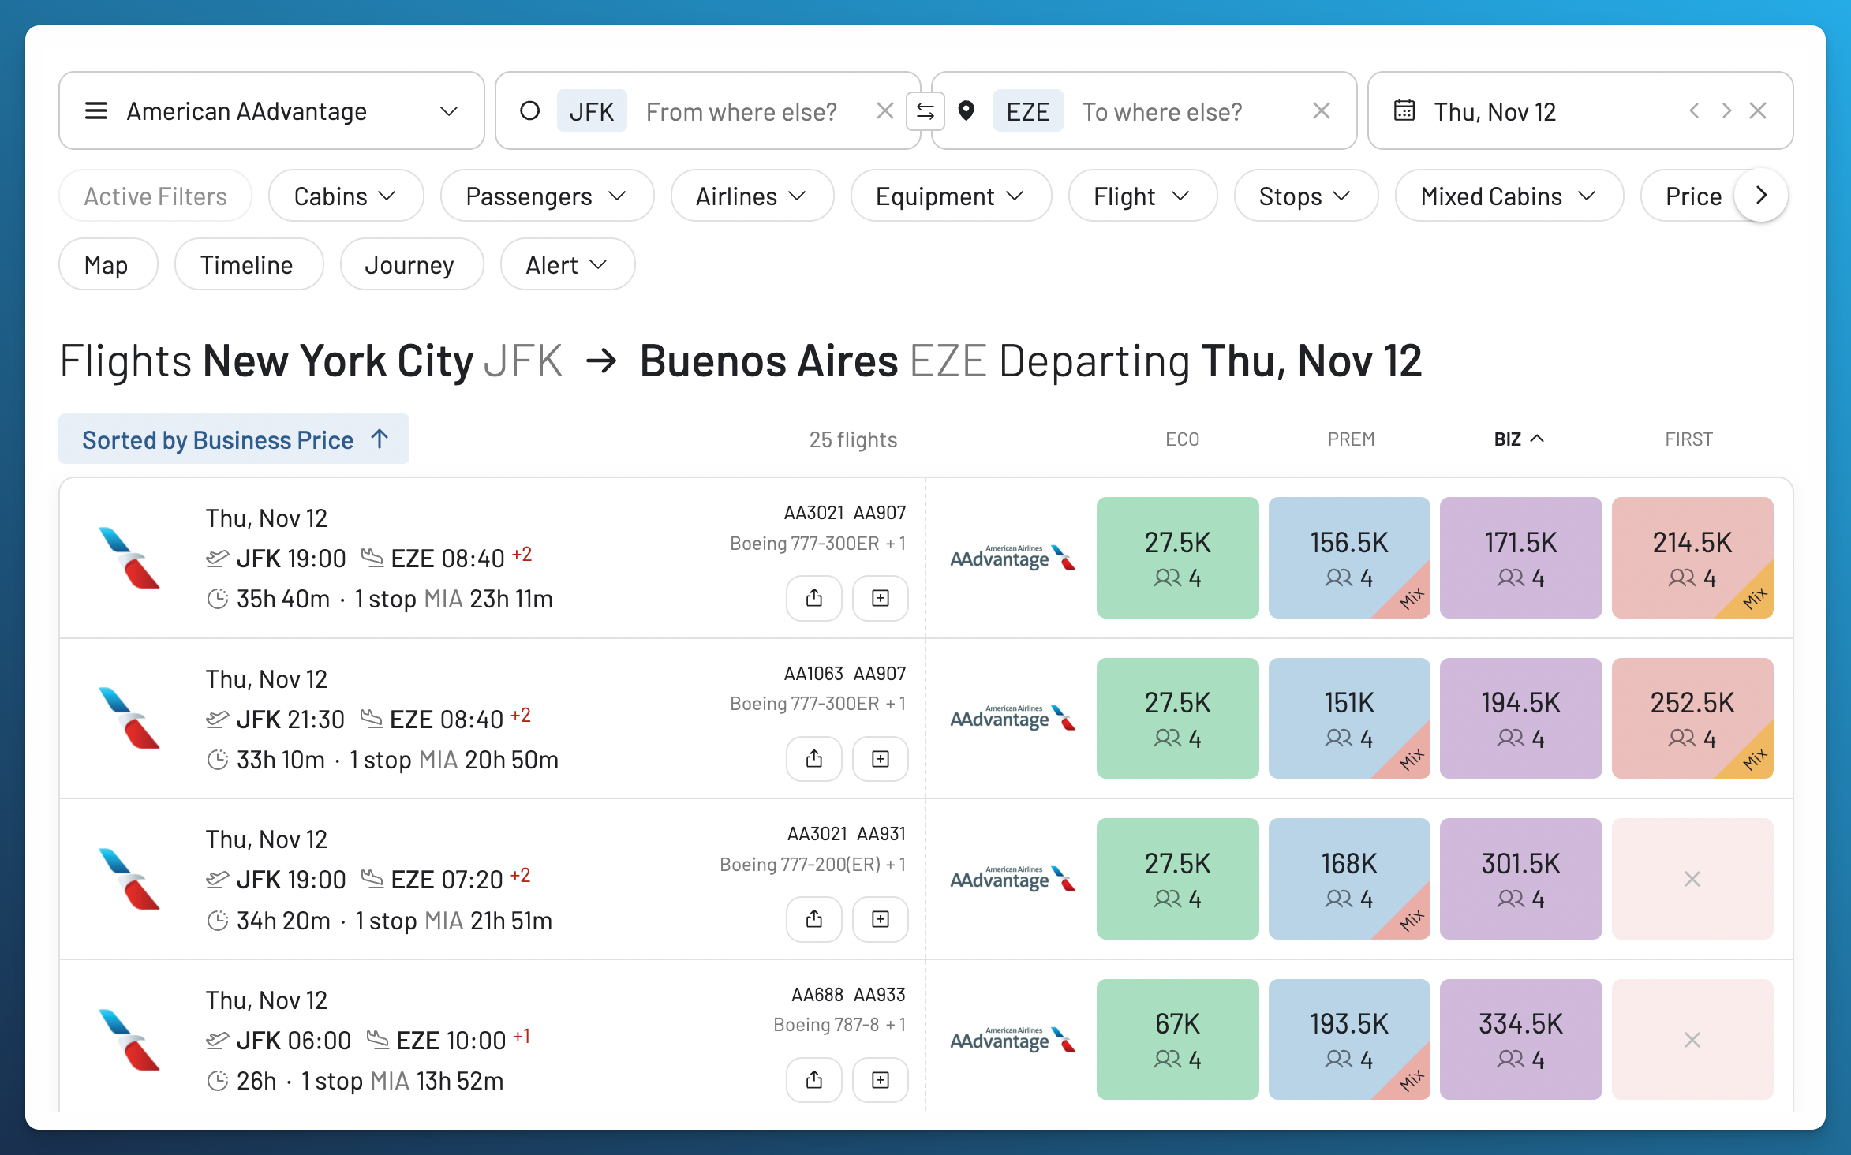Click the From where else? input
Screen dimensions: 1851x1155
[742, 112]
